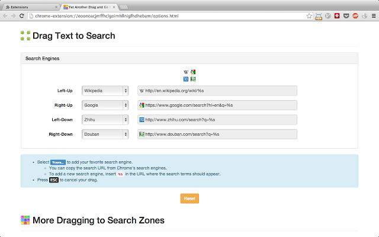Viewport: 379px width, 237px height.
Task: Click the browser forward arrow
Action: [x=14, y=16]
